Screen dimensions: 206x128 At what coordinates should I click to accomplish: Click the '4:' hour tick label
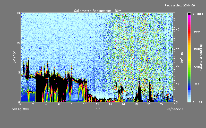47,104
